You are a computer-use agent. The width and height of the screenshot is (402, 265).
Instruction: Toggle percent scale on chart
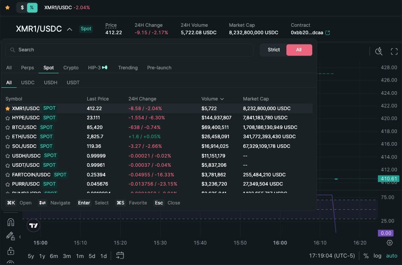click(366, 256)
